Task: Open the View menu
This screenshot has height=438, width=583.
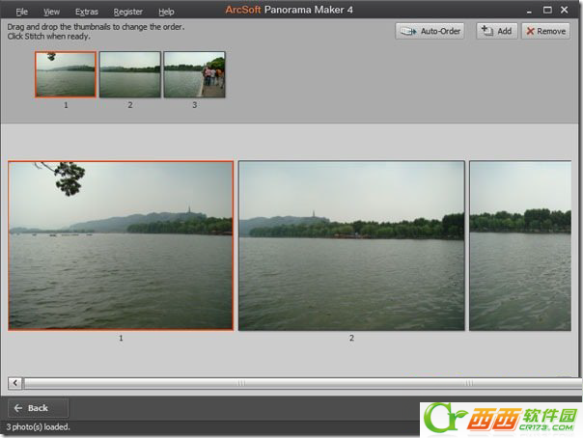Action: 51,12
